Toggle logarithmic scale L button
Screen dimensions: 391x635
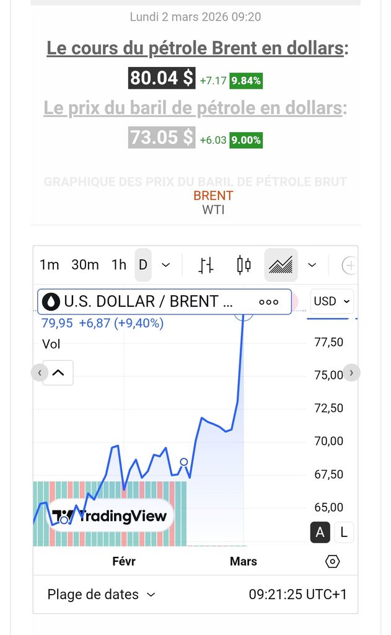coord(344,532)
